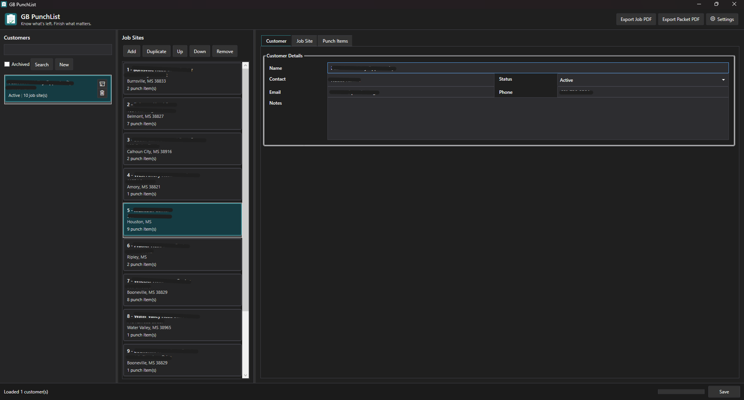Screen dimensions: 744x400
Task: Click the Phone input field
Action: [x=643, y=92]
